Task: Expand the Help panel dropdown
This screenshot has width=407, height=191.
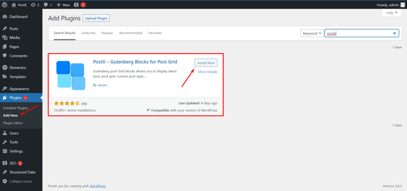Action: 392,13
